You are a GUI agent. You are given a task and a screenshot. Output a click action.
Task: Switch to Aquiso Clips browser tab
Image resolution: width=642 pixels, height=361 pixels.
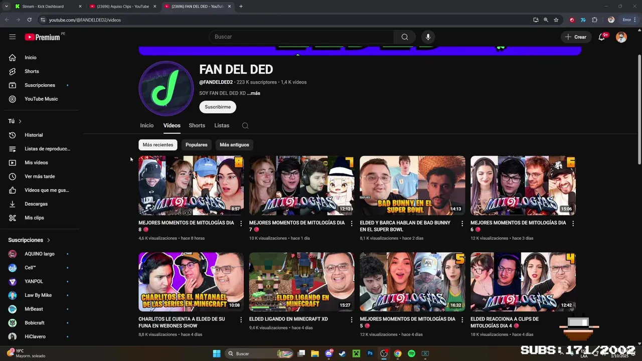122,7
